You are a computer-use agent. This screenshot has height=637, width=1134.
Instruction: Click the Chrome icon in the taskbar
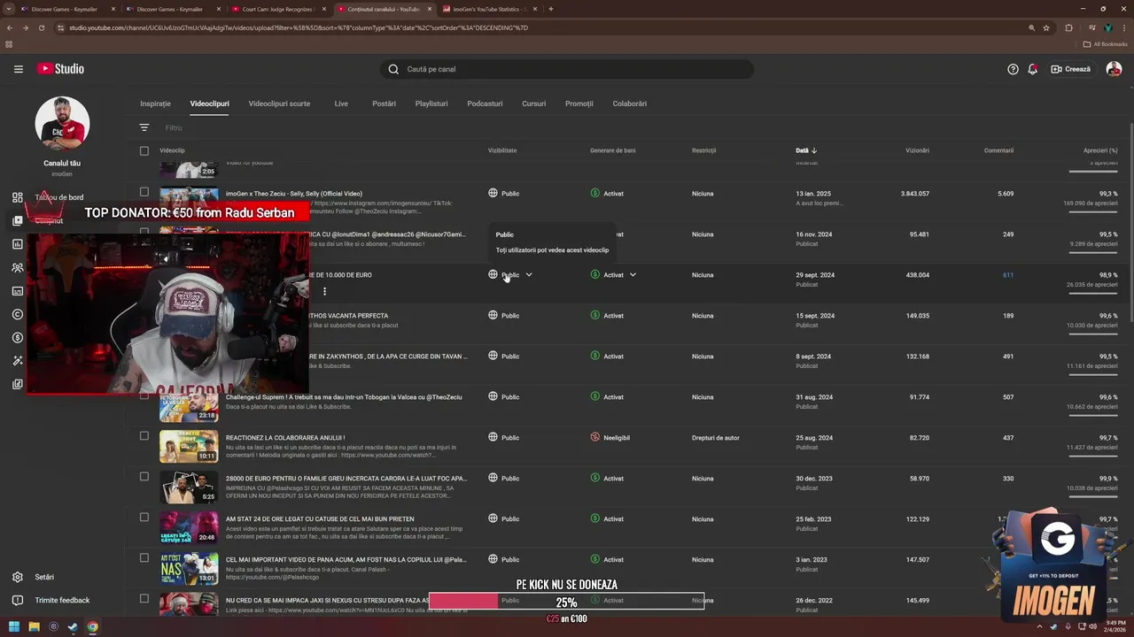tap(92, 627)
